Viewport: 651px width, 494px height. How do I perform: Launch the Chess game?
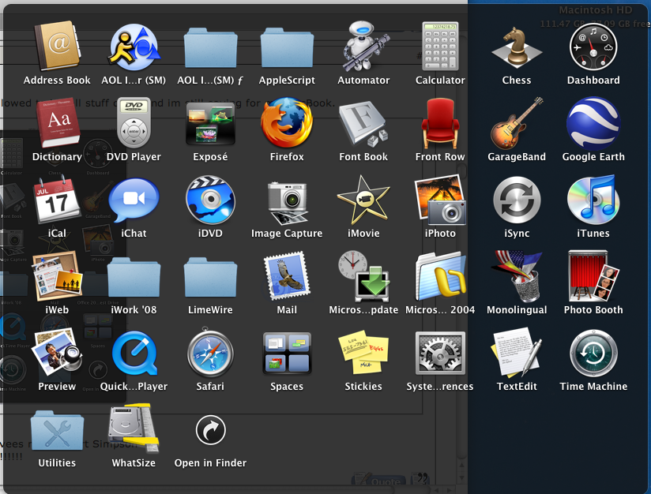point(517,47)
